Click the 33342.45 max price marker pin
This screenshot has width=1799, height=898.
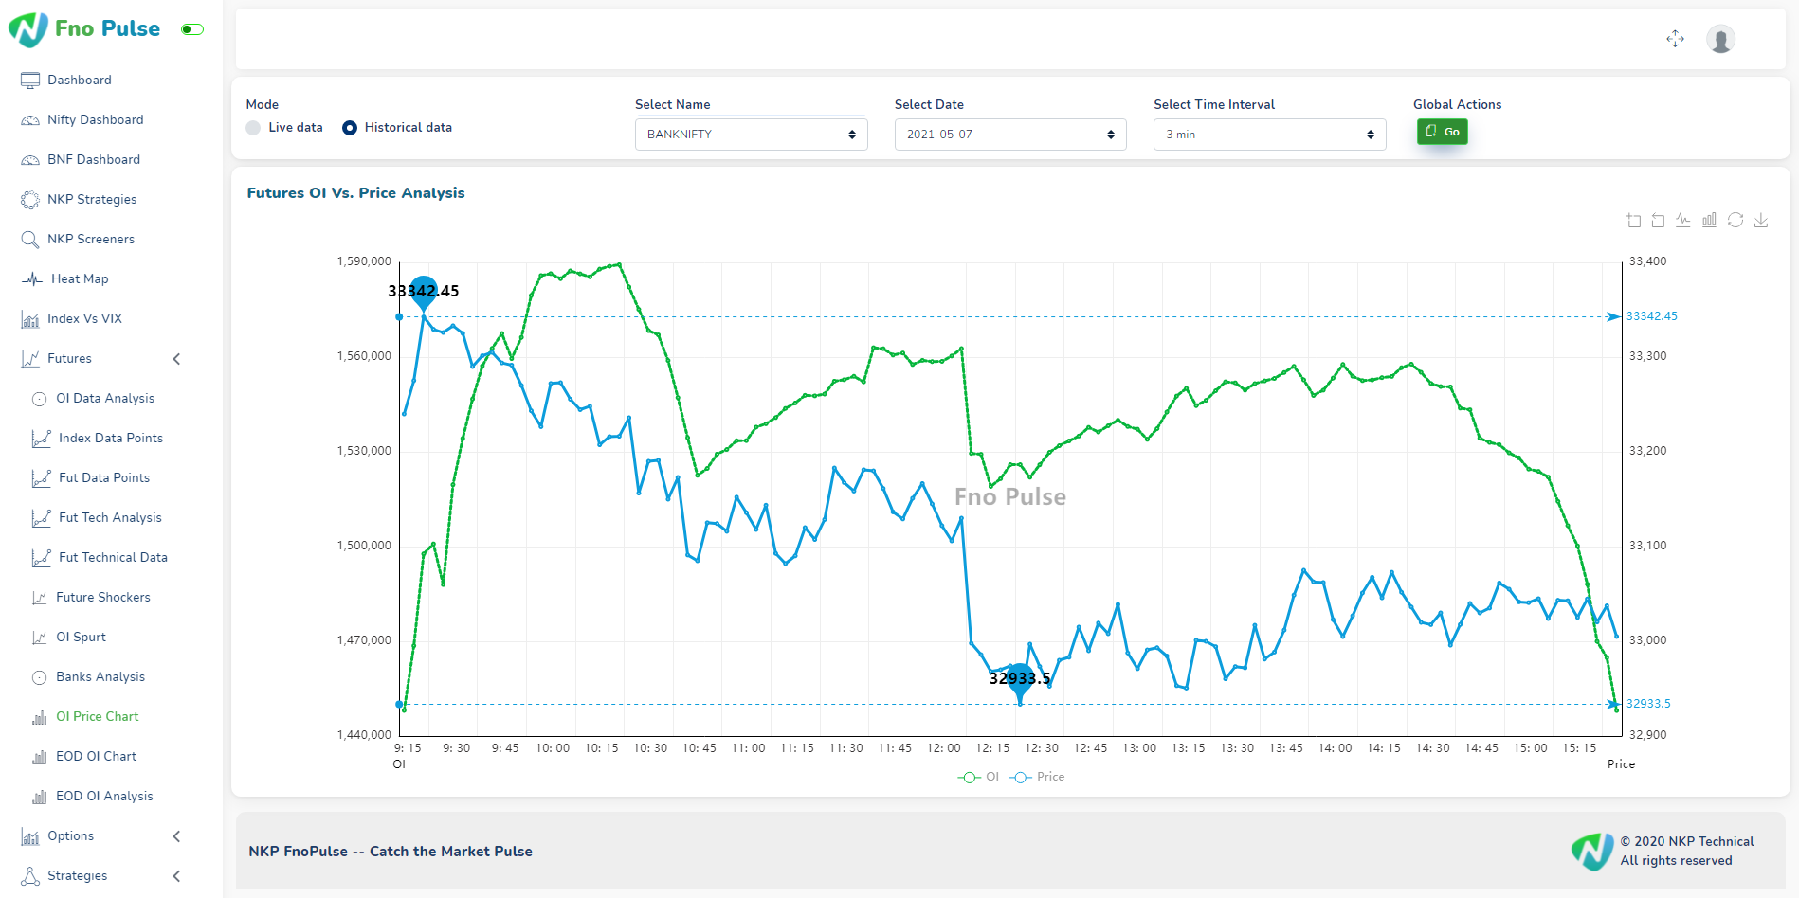[x=424, y=293]
